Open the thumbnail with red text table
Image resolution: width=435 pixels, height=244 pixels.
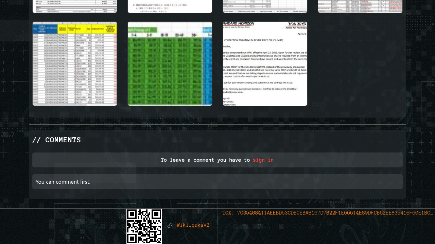(x=360, y=6)
